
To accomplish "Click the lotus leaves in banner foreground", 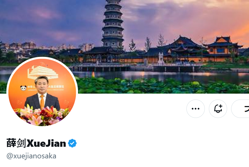I will [x=159, y=86].
